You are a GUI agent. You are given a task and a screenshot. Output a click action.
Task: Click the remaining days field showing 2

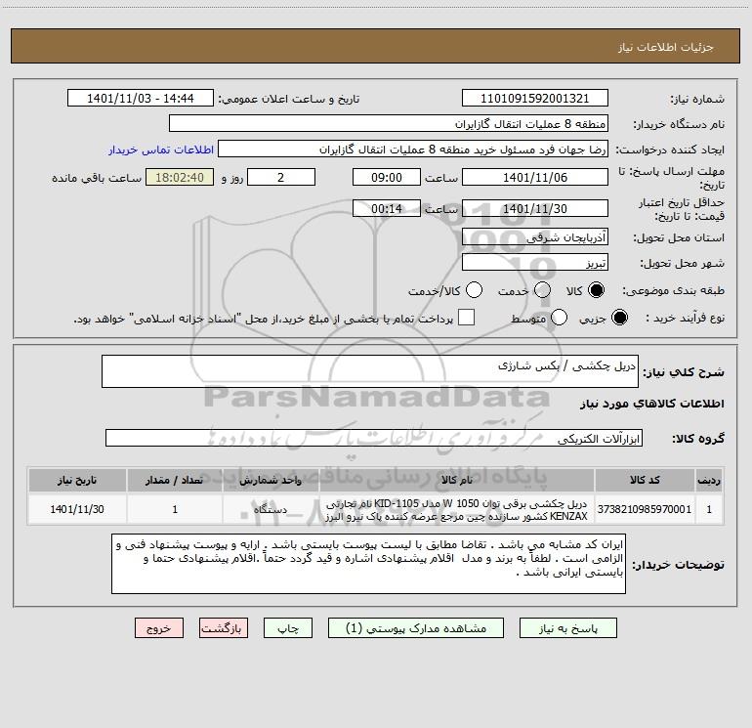pos(281,177)
